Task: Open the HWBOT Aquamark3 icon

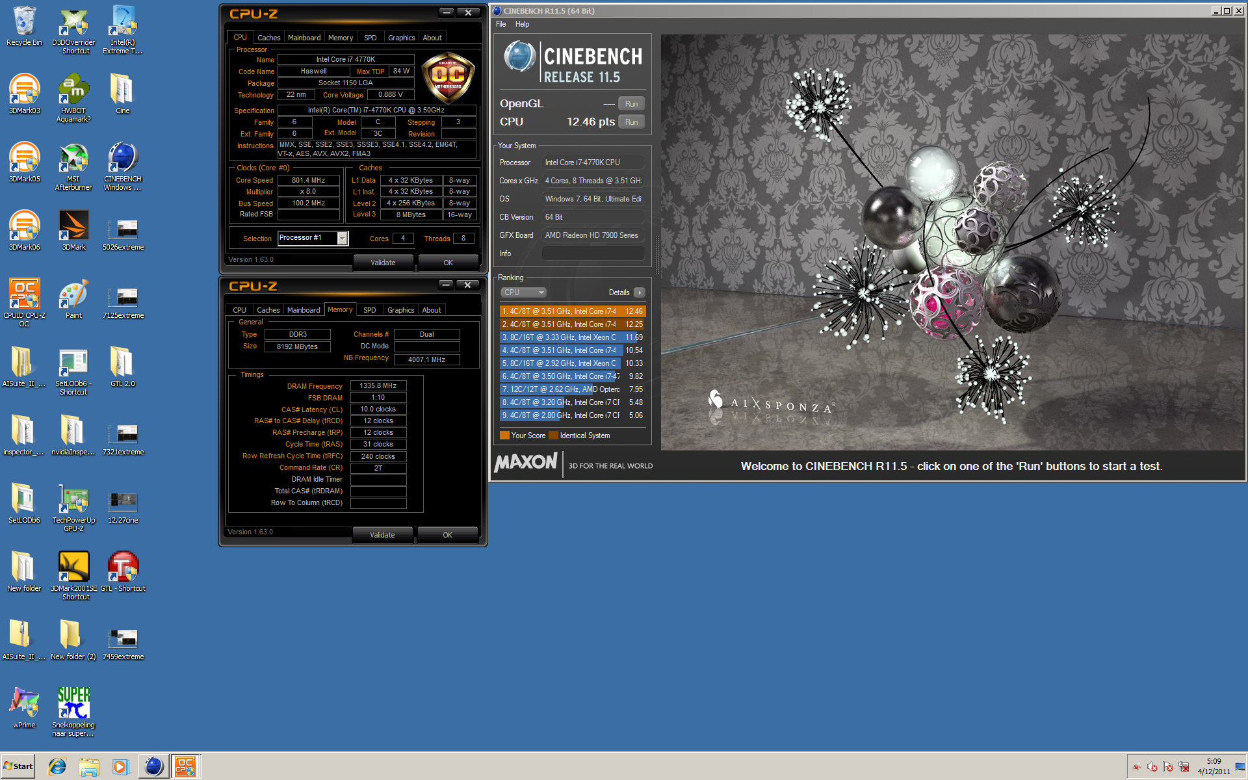Action: tap(73, 97)
